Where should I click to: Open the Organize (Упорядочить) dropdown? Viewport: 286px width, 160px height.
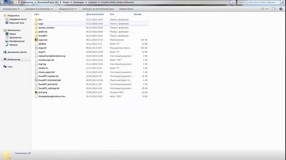(x=11, y=9)
